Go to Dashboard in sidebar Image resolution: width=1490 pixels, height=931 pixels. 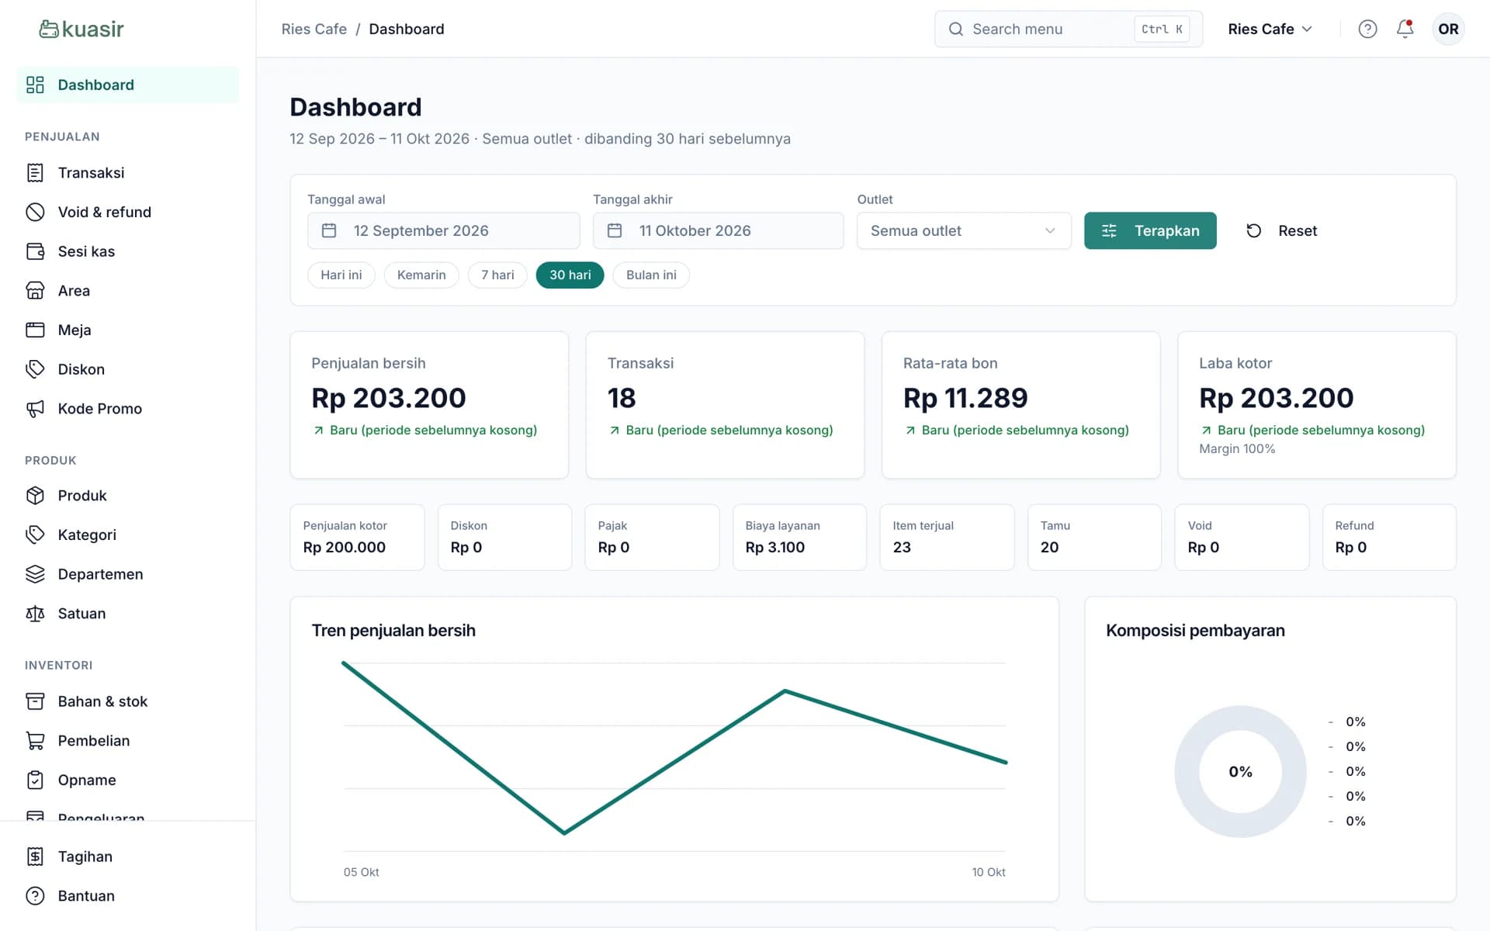click(x=128, y=85)
